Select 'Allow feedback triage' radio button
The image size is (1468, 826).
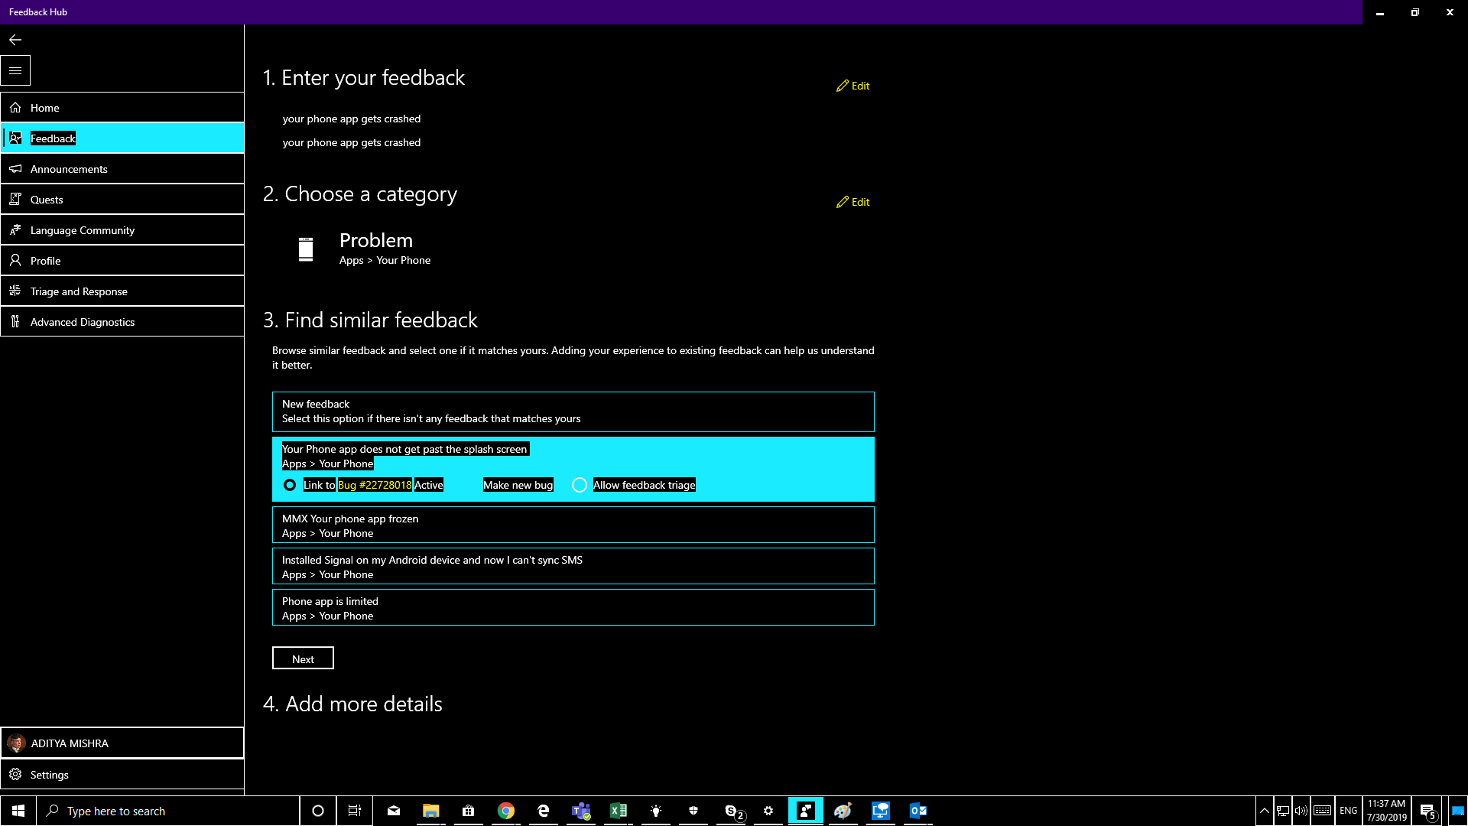pos(580,485)
